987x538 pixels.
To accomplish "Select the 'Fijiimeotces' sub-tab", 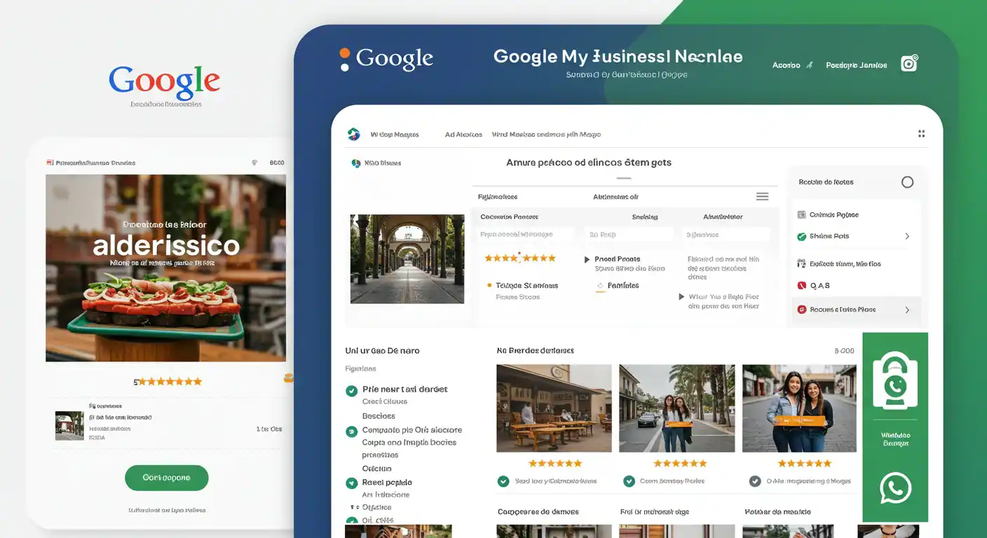I will coord(498,198).
